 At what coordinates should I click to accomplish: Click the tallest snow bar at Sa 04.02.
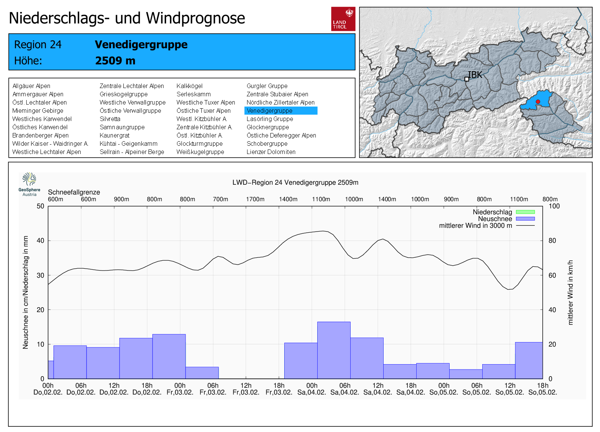point(334,350)
